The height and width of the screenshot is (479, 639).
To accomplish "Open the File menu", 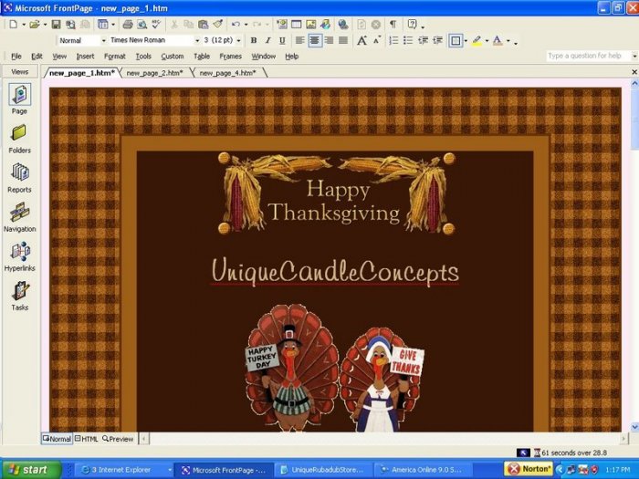I will [x=16, y=57].
